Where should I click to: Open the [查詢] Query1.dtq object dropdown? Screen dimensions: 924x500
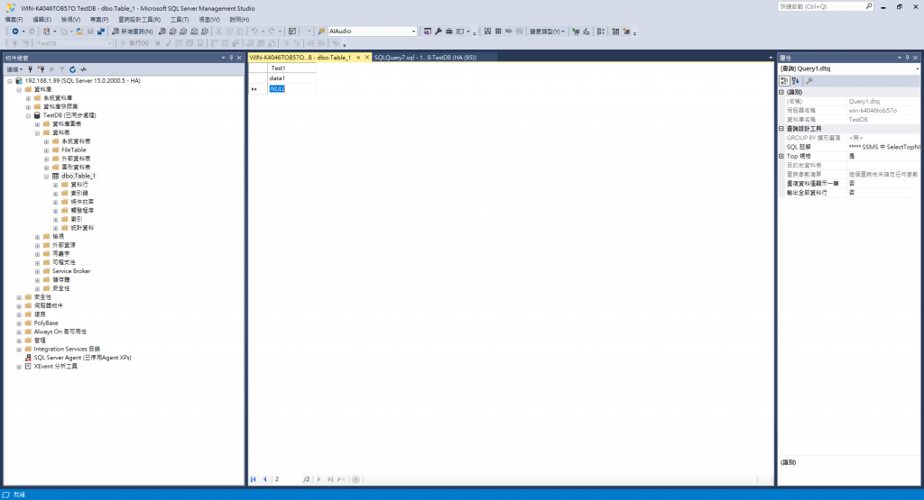point(917,68)
